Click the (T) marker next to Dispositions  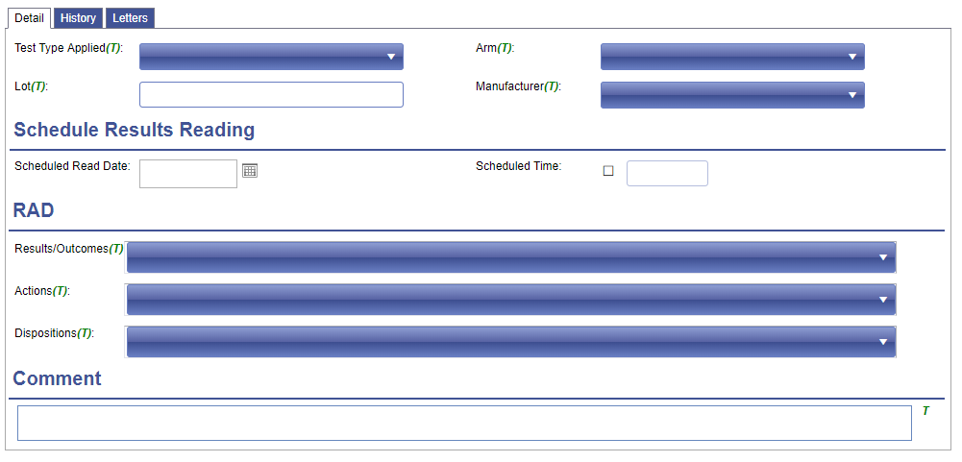84,333
